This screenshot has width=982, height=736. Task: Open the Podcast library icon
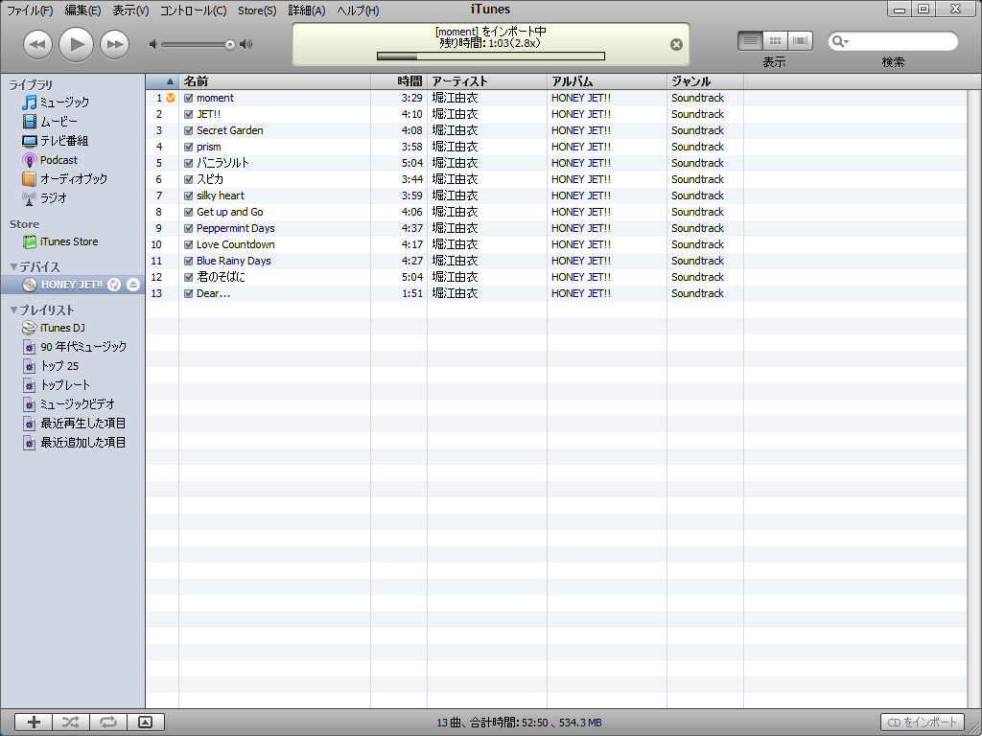[30, 160]
